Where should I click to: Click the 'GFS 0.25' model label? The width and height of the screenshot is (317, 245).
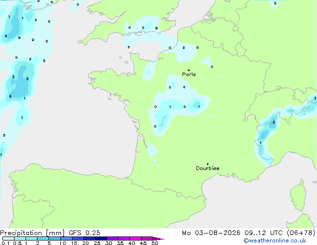(x=84, y=233)
